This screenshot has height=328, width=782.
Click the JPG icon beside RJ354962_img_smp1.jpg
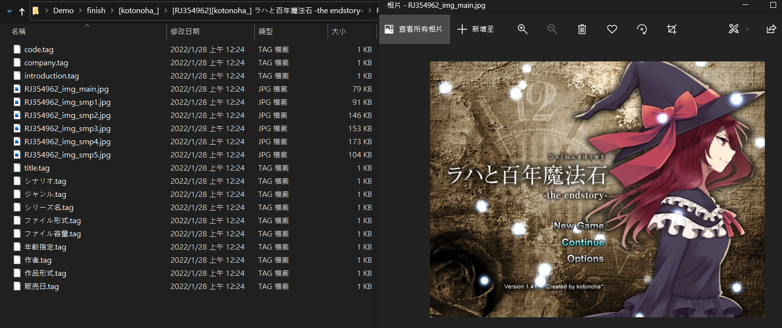[17, 102]
